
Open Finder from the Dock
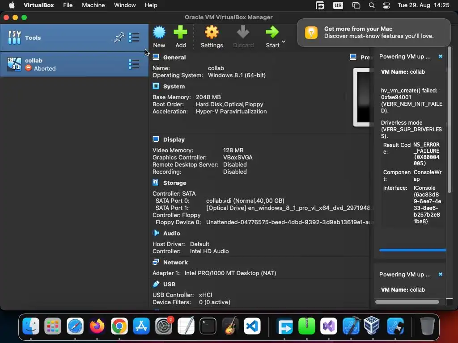point(31,326)
